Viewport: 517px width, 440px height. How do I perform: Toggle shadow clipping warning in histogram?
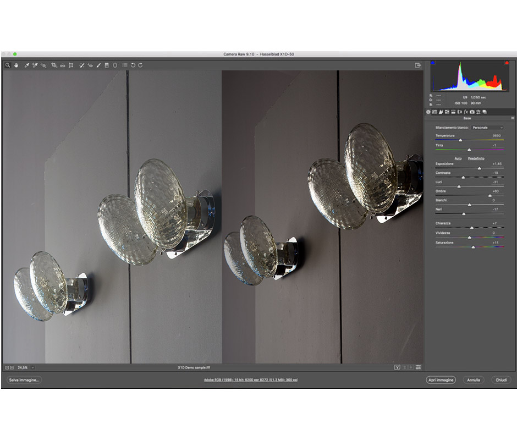433,63
